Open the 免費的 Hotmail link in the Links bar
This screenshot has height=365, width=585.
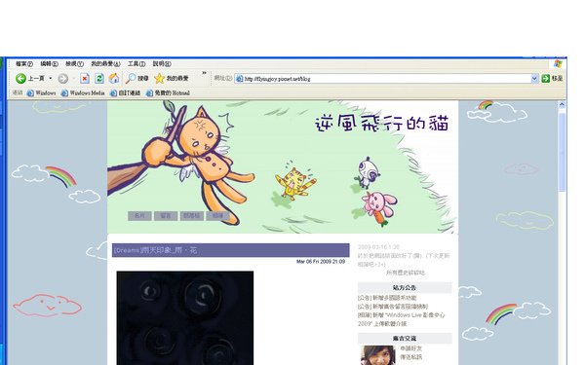tap(168, 92)
